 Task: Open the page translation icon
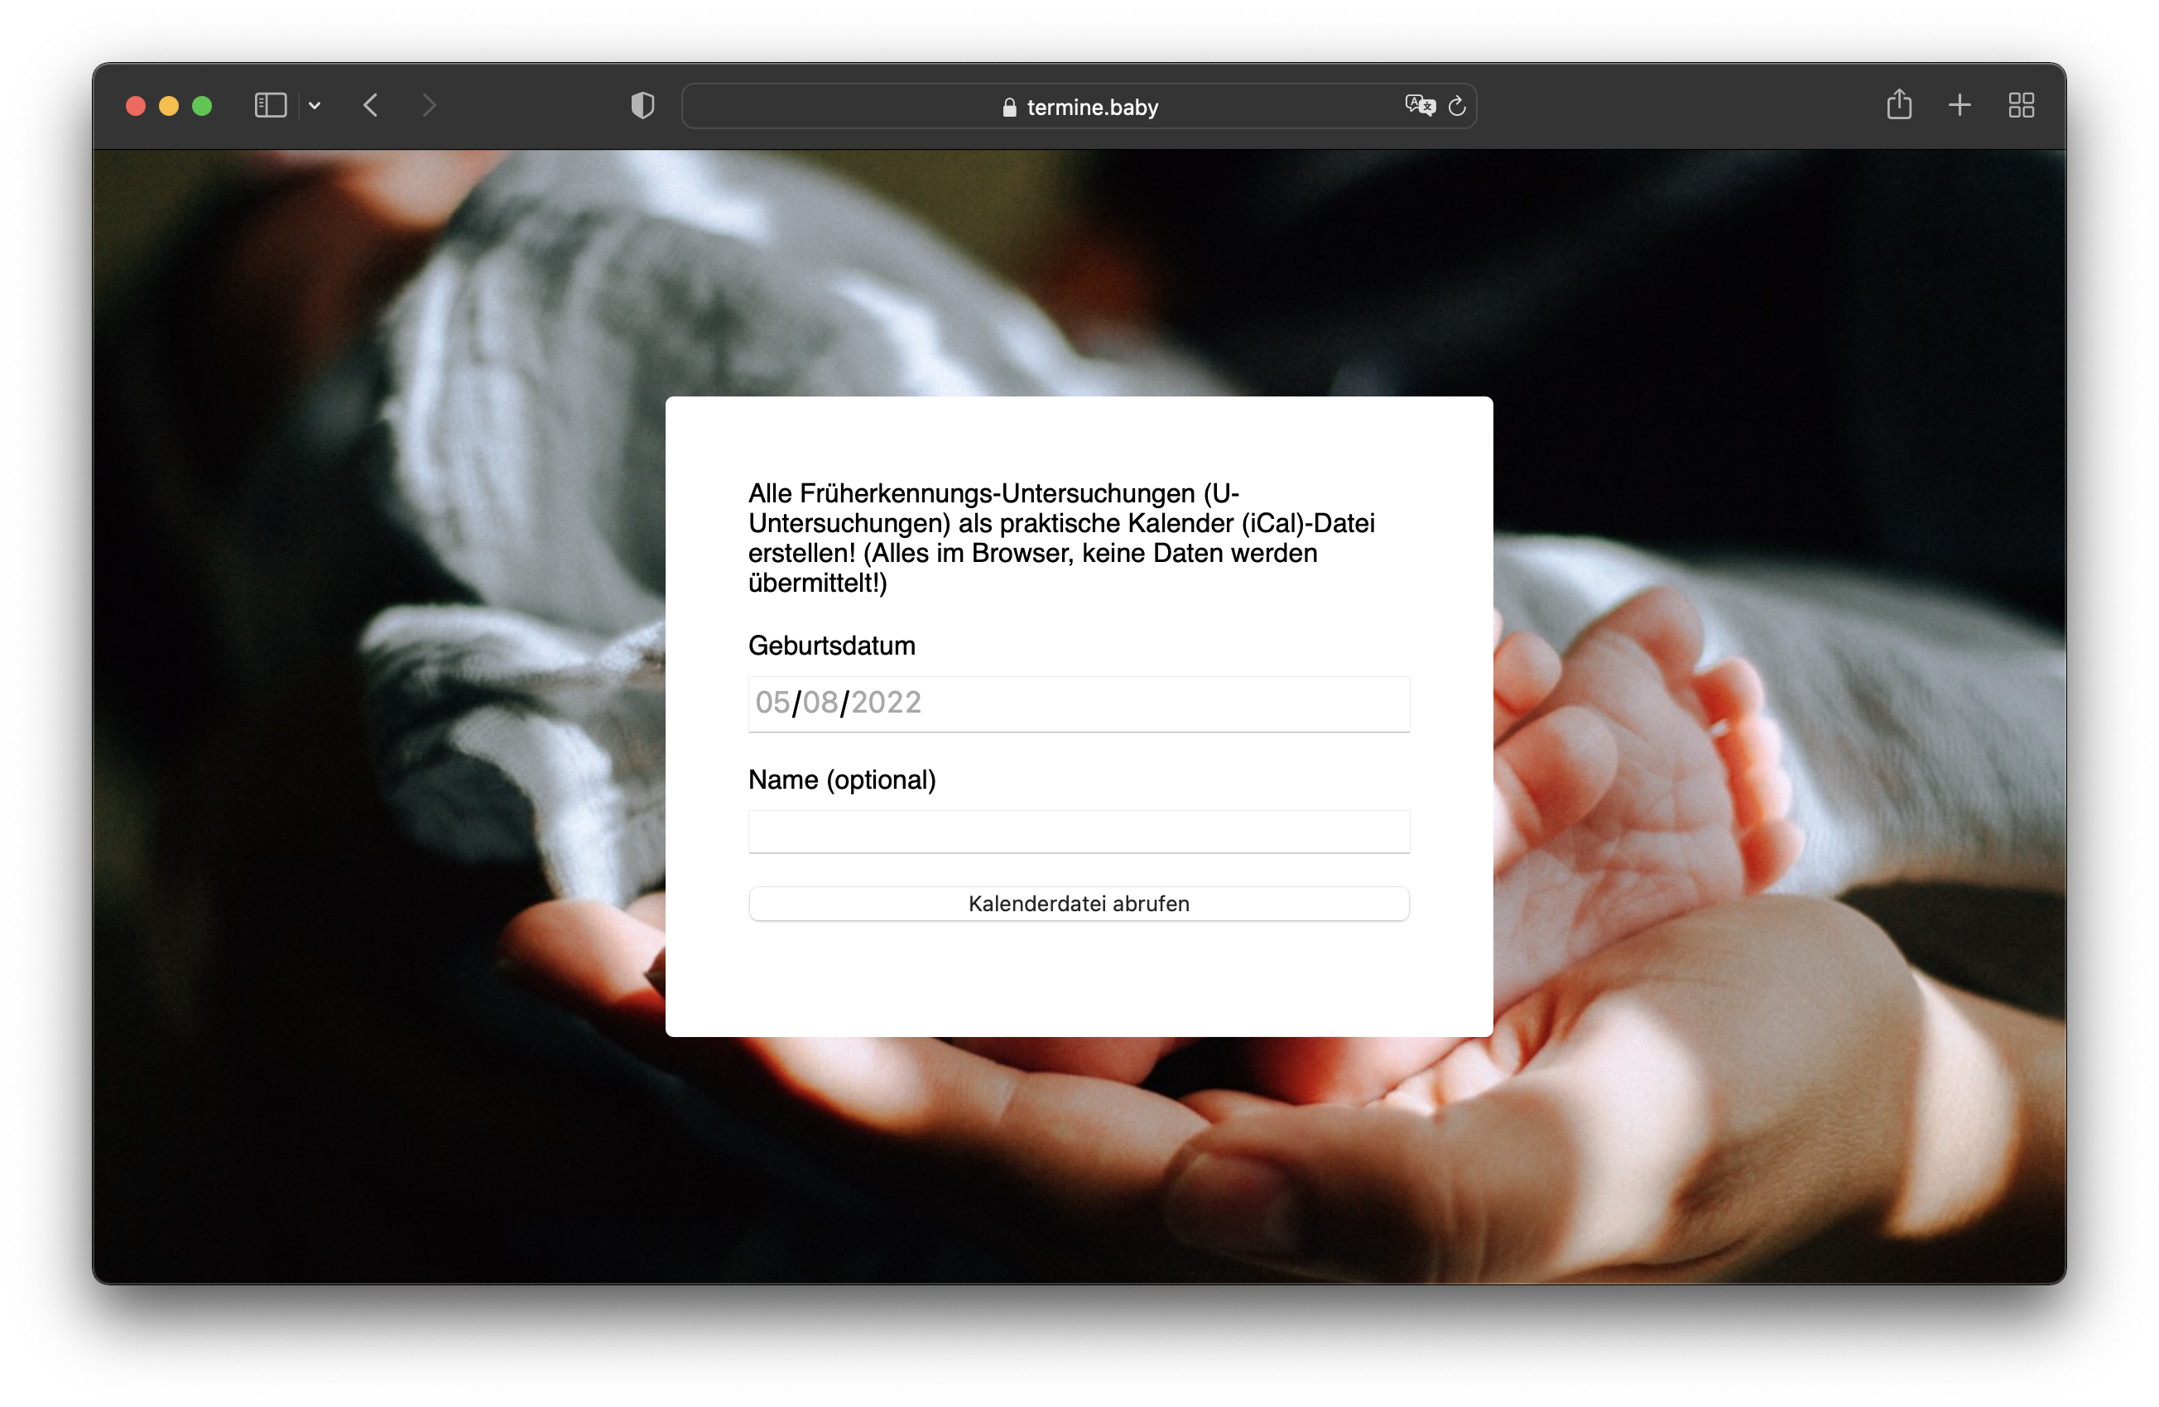coord(1420,106)
